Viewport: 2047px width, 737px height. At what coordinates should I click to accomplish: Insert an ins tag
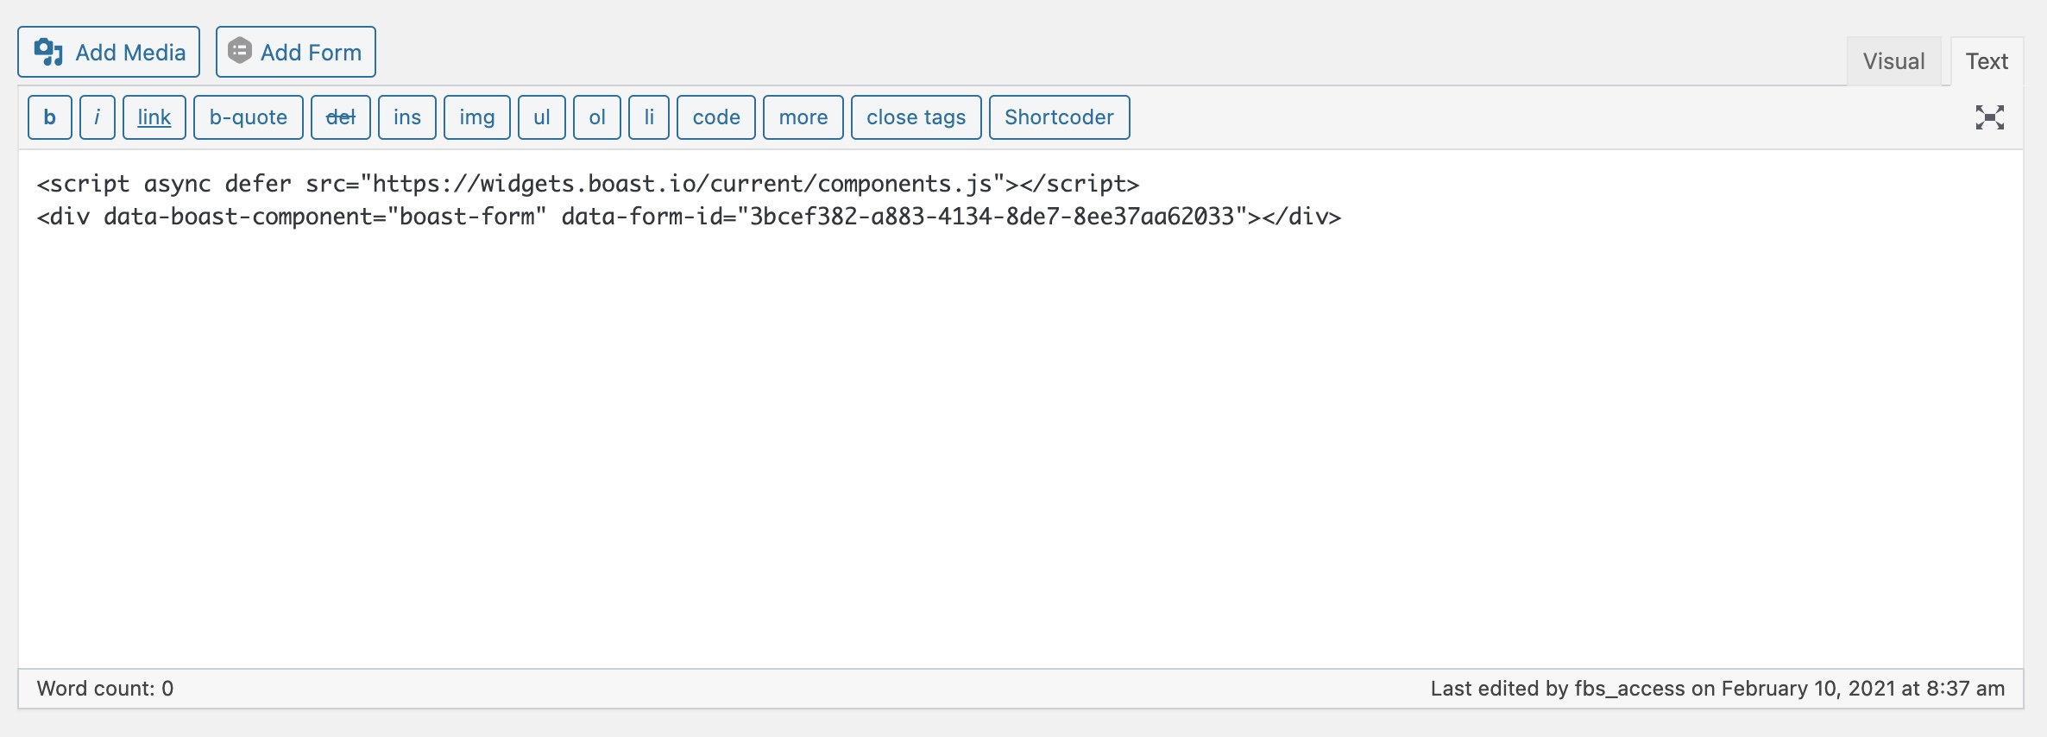click(x=407, y=117)
